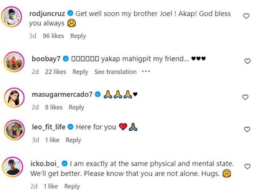Like rodjuncruz's comment with the heart
This screenshot has width=255, height=190.
point(246,16)
